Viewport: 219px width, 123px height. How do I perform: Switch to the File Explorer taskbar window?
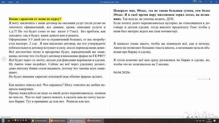[x=40, y=121]
